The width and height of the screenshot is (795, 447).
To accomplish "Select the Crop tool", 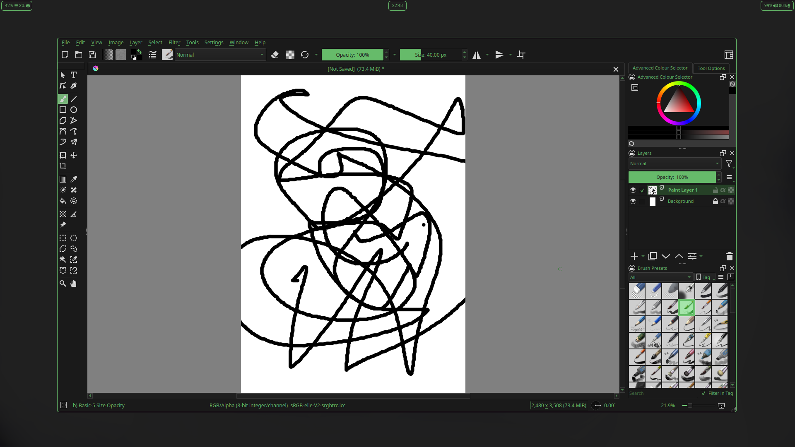I will coord(63,166).
